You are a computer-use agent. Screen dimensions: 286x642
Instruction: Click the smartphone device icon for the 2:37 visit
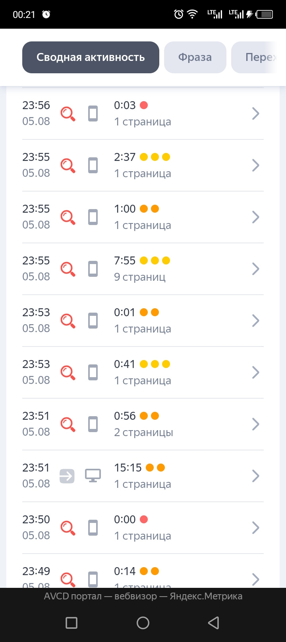93,165
